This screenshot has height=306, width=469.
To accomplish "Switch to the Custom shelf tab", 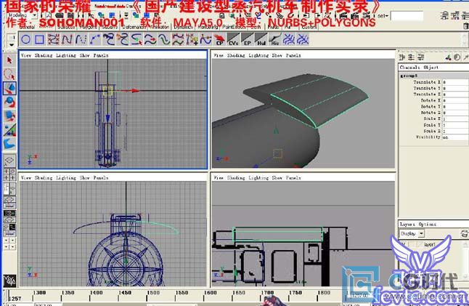I will [309, 27].
